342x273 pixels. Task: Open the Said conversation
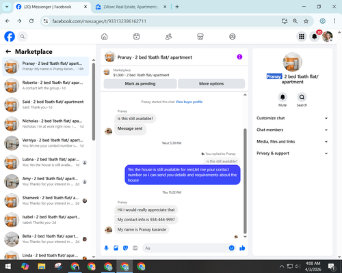tap(45, 104)
